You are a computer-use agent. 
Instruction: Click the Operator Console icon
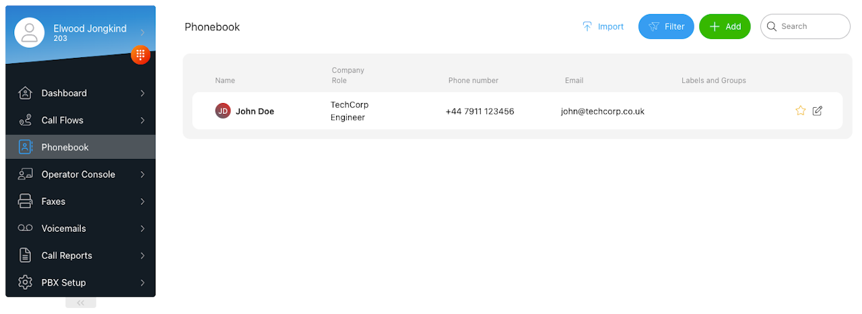pyautogui.click(x=25, y=174)
